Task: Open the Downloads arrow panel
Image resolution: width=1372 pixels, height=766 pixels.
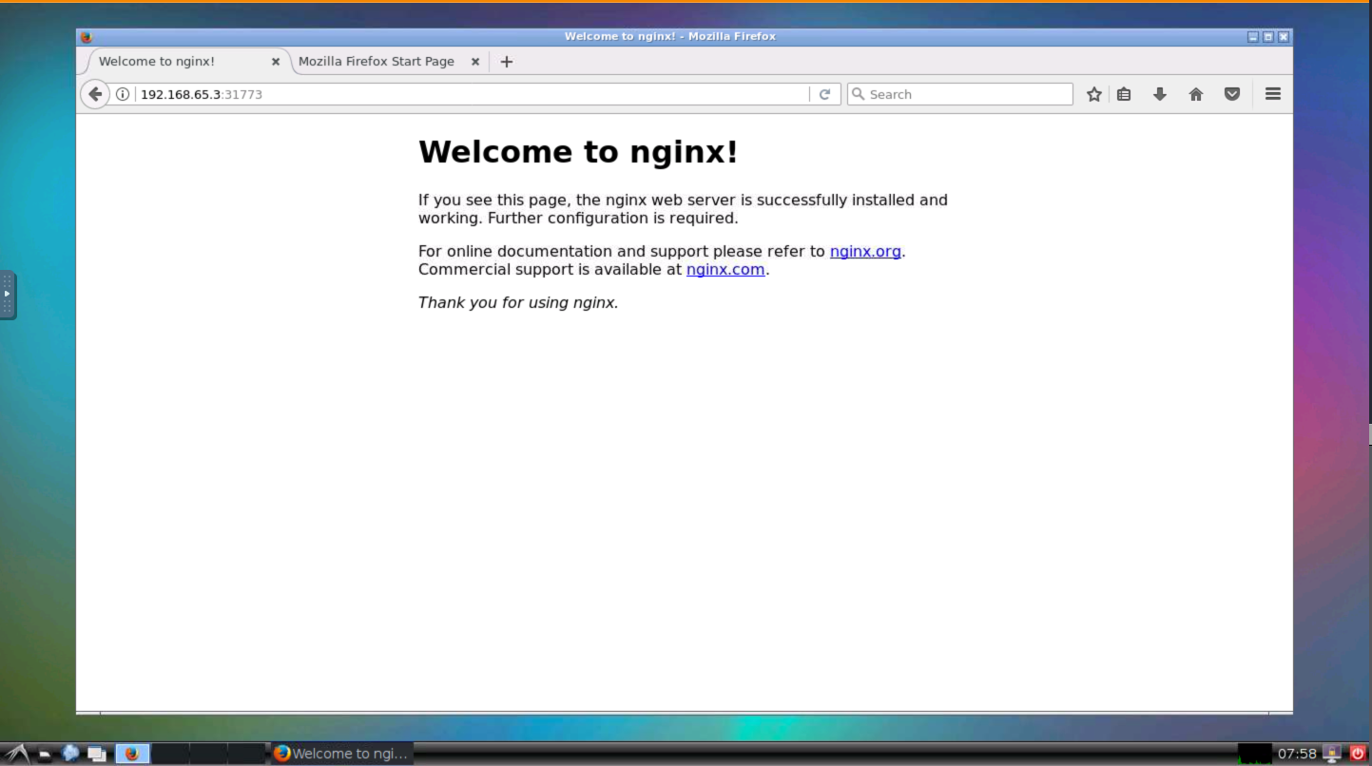Action: (1159, 94)
